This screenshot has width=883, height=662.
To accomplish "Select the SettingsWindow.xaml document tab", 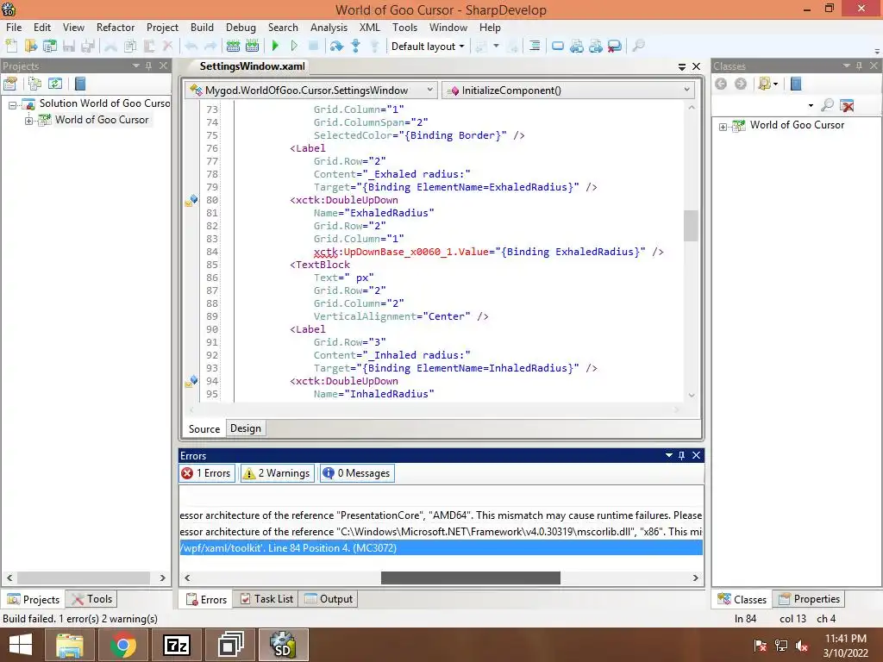I will 253,66.
